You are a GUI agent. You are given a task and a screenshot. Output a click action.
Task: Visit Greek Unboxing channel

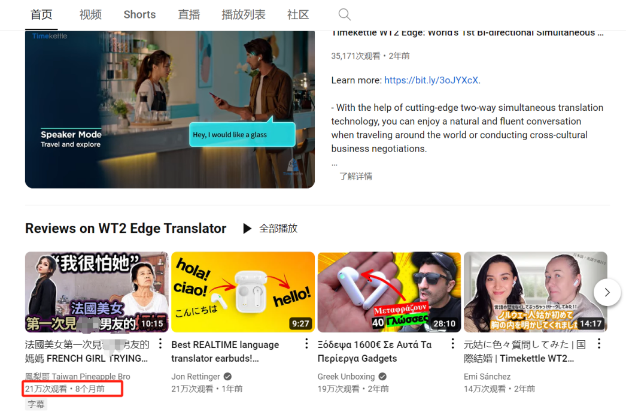(346, 376)
